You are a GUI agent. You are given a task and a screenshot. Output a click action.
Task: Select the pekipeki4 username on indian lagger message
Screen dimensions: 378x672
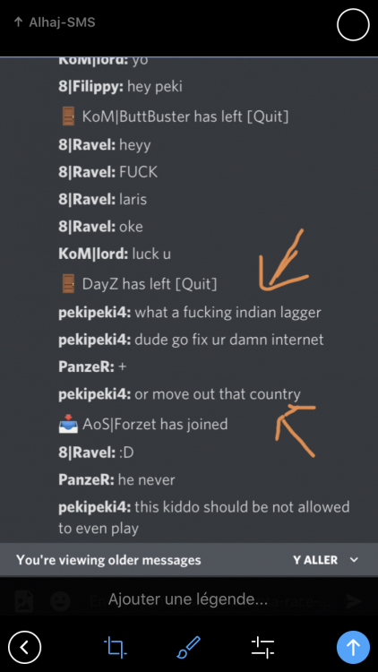point(95,313)
